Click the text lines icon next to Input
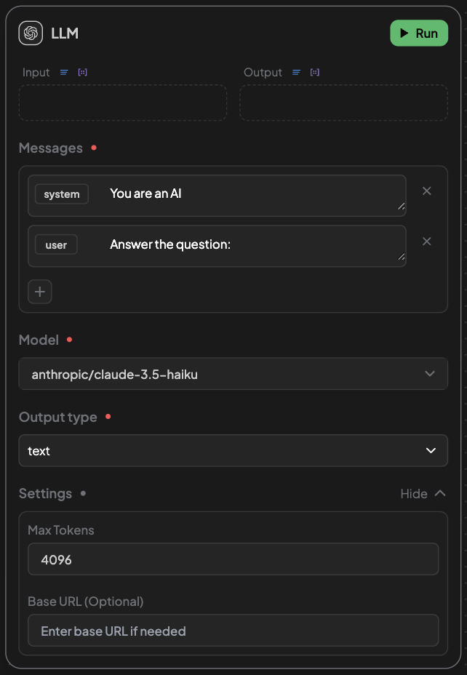 point(64,72)
